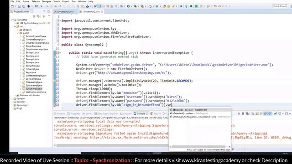Screen dimensions: 292x164
Task: Switch to the Syncexampl.java editor tab
Action: click(65, 12)
